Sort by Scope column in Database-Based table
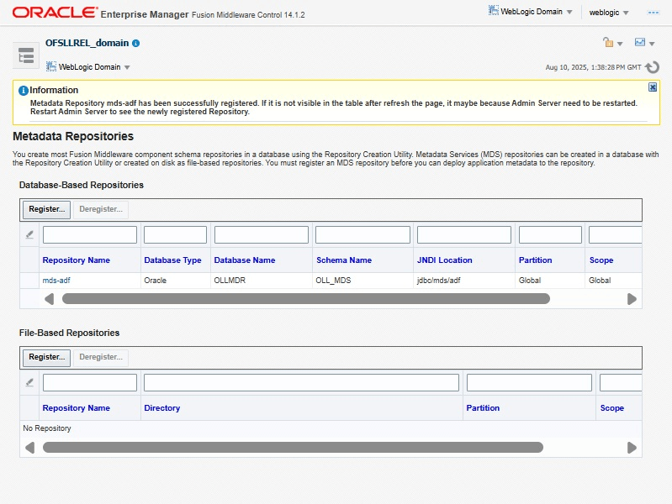The height and width of the screenshot is (504, 672). pyautogui.click(x=601, y=260)
